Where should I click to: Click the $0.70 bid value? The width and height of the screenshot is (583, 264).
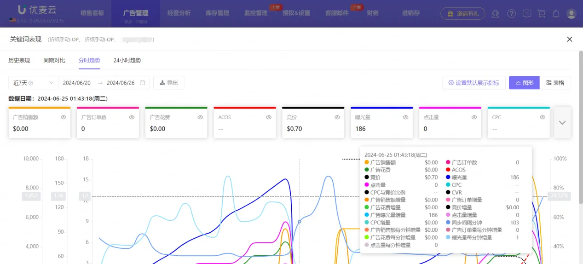pos(294,129)
